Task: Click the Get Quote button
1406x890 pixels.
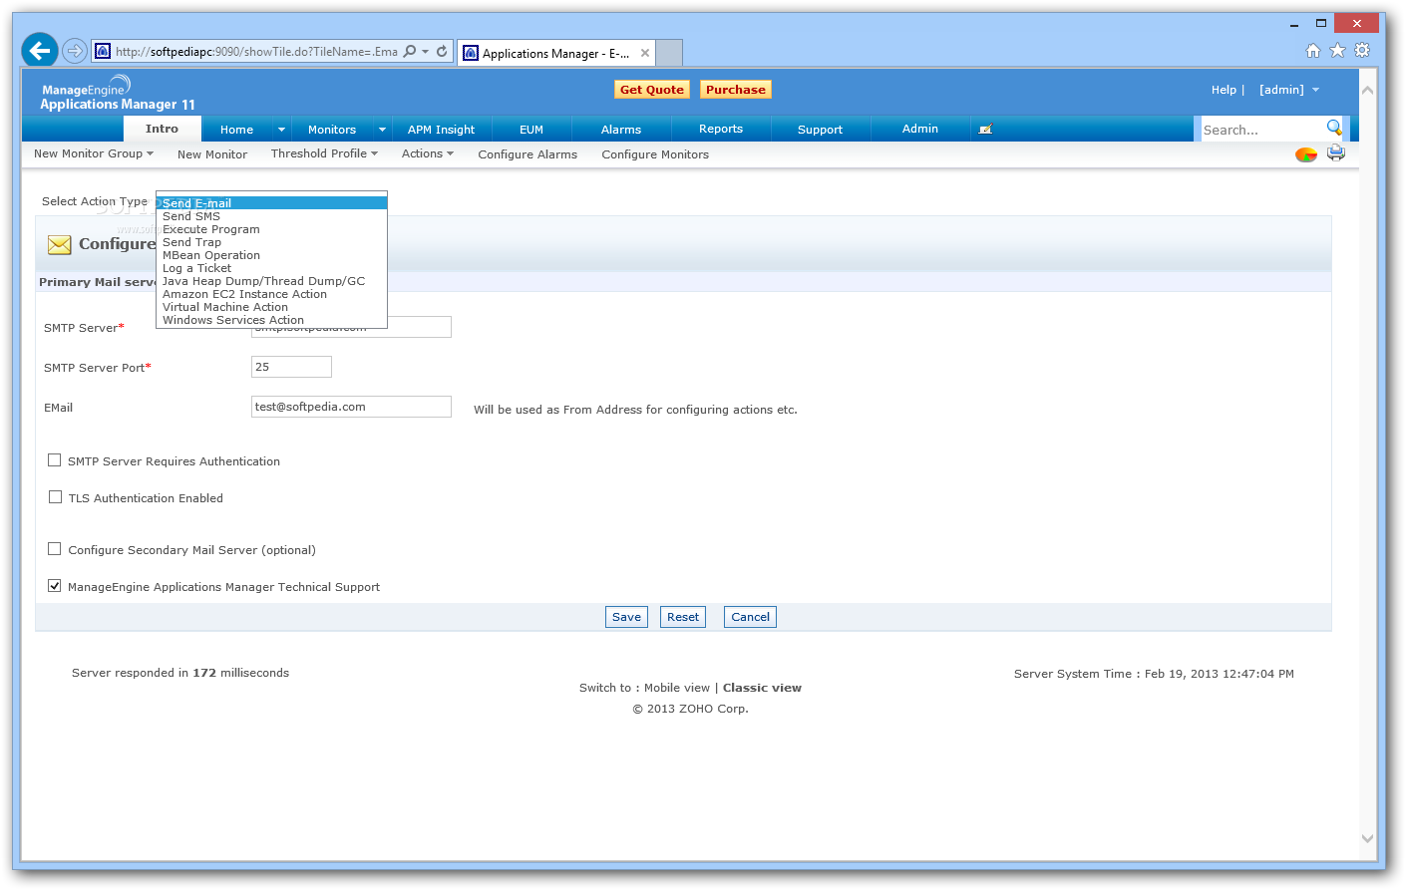Action: pyautogui.click(x=652, y=90)
